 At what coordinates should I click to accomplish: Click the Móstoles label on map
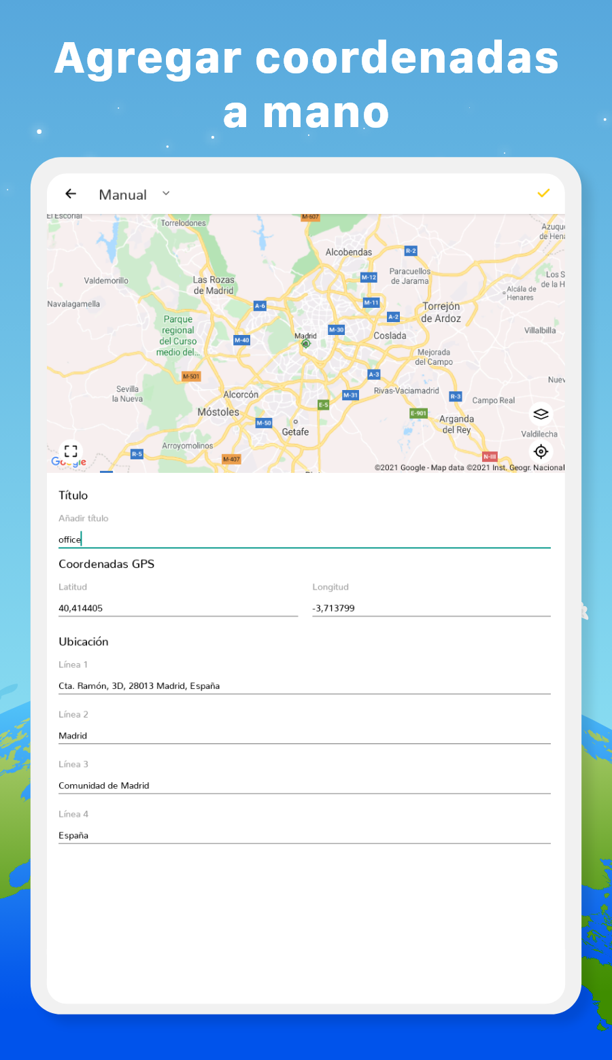[218, 412]
